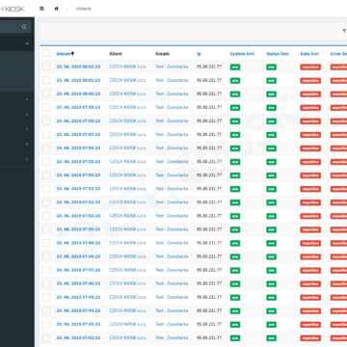
Task: Expand the first collapsed sidebar menu chevron
Action: coord(27,99)
